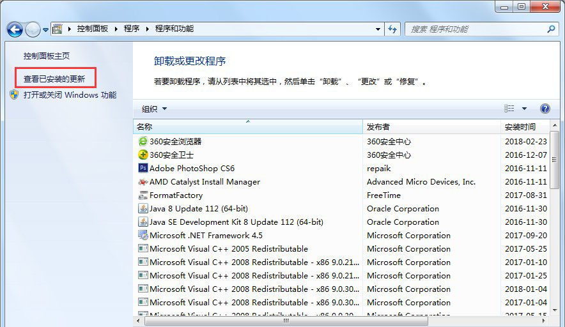The width and height of the screenshot is (565, 327).
Task: Sort by the 名称 column header
Action: (248, 126)
